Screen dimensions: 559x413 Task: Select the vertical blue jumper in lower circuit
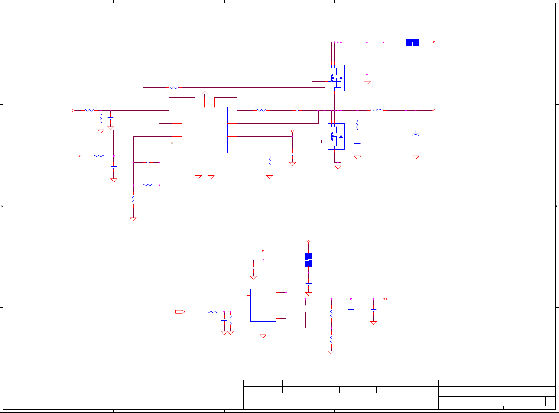pyautogui.click(x=308, y=260)
